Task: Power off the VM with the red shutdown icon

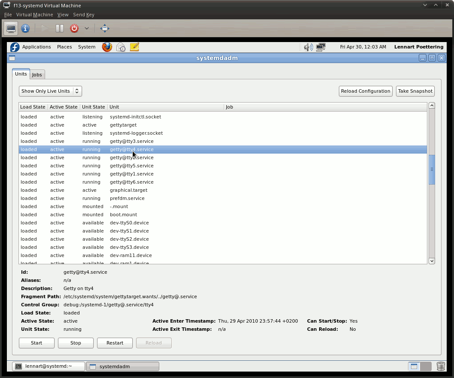Action: click(x=74, y=28)
